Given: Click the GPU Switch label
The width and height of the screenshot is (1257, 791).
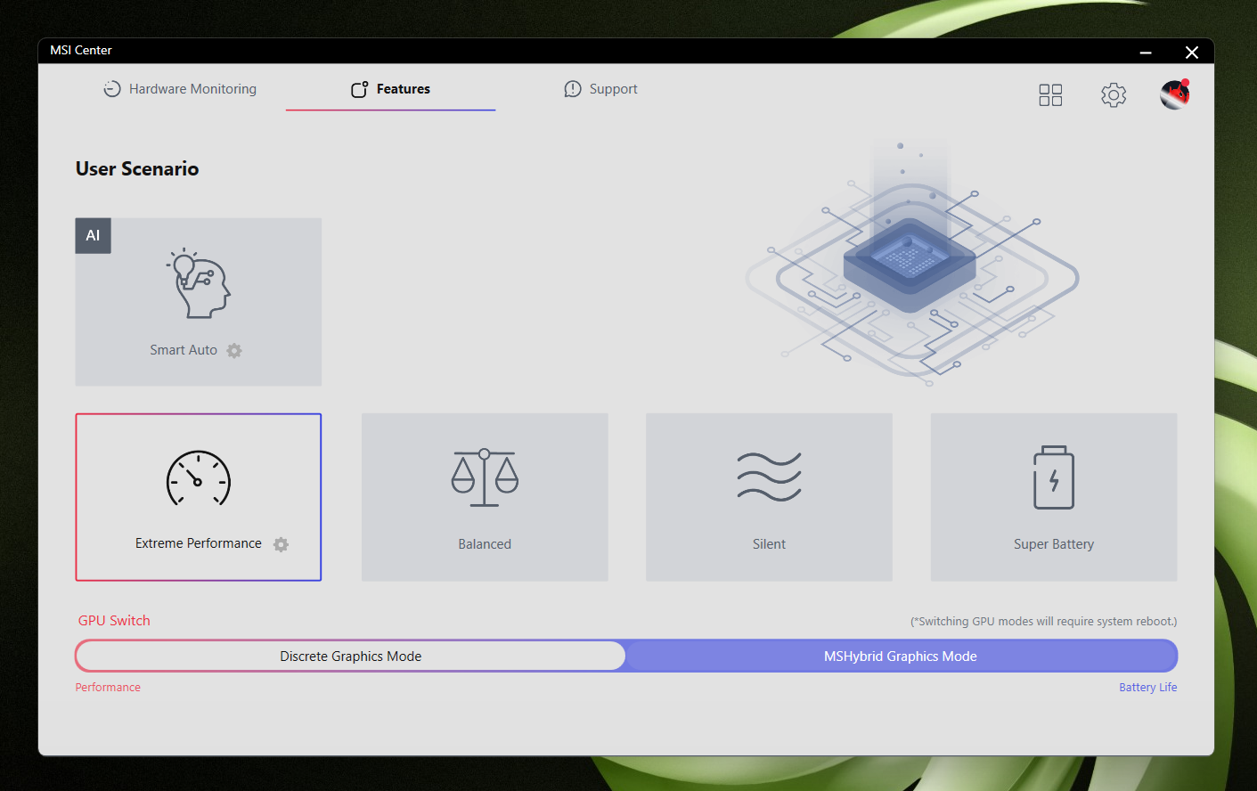Looking at the screenshot, I should point(114,621).
